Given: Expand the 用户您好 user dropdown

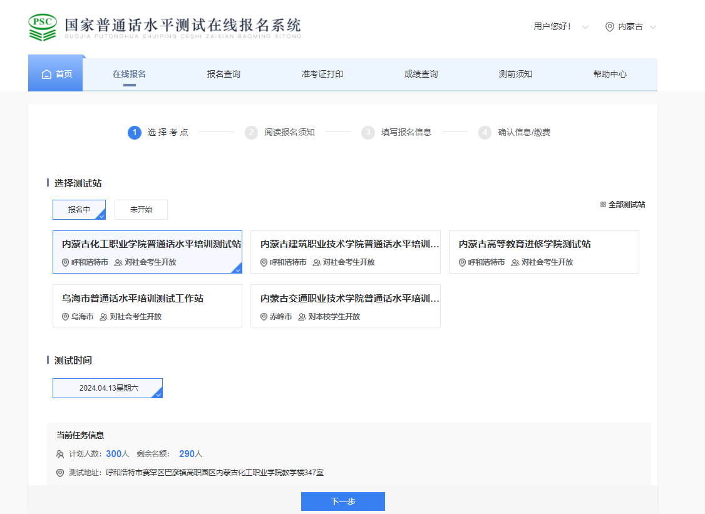Looking at the screenshot, I should [560, 27].
